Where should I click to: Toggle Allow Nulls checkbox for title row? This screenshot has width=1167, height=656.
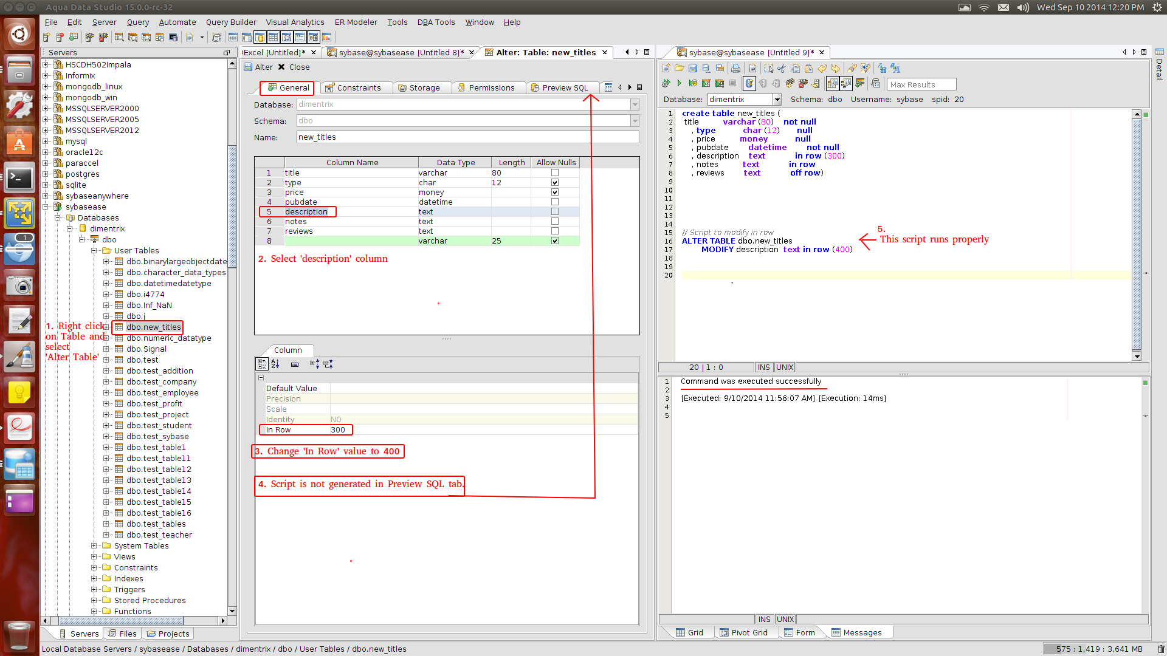(x=554, y=173)
